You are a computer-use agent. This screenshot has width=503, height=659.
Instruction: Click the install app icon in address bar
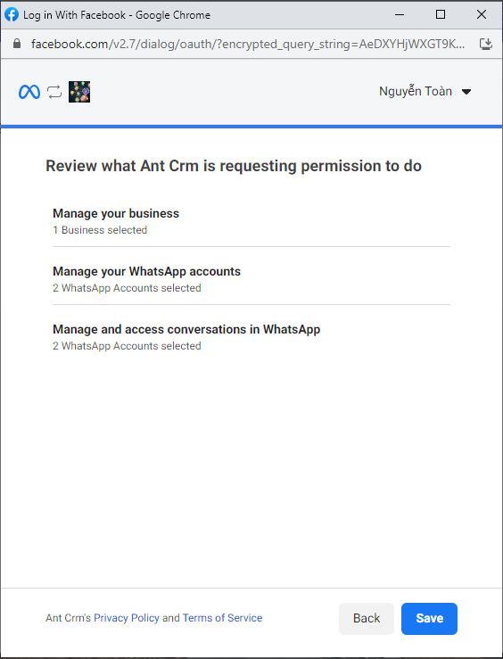click(x=486, y=44)
